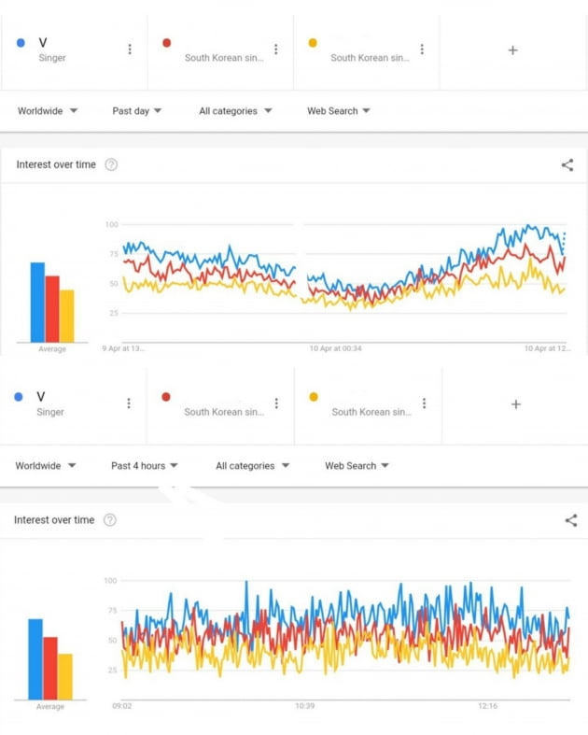
Task: Click the blue dot swatch beside V in top panel
Action: [x=21, y=43]
